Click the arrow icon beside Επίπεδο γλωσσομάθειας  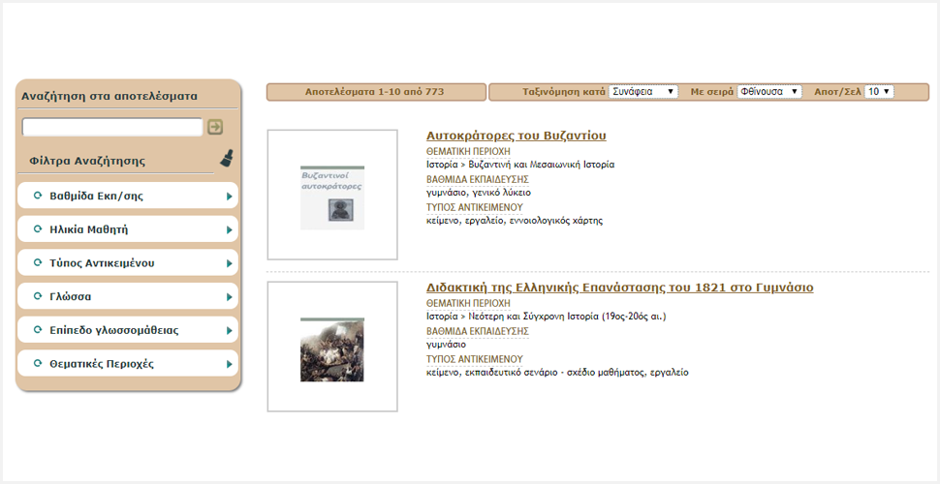(229, 331)
